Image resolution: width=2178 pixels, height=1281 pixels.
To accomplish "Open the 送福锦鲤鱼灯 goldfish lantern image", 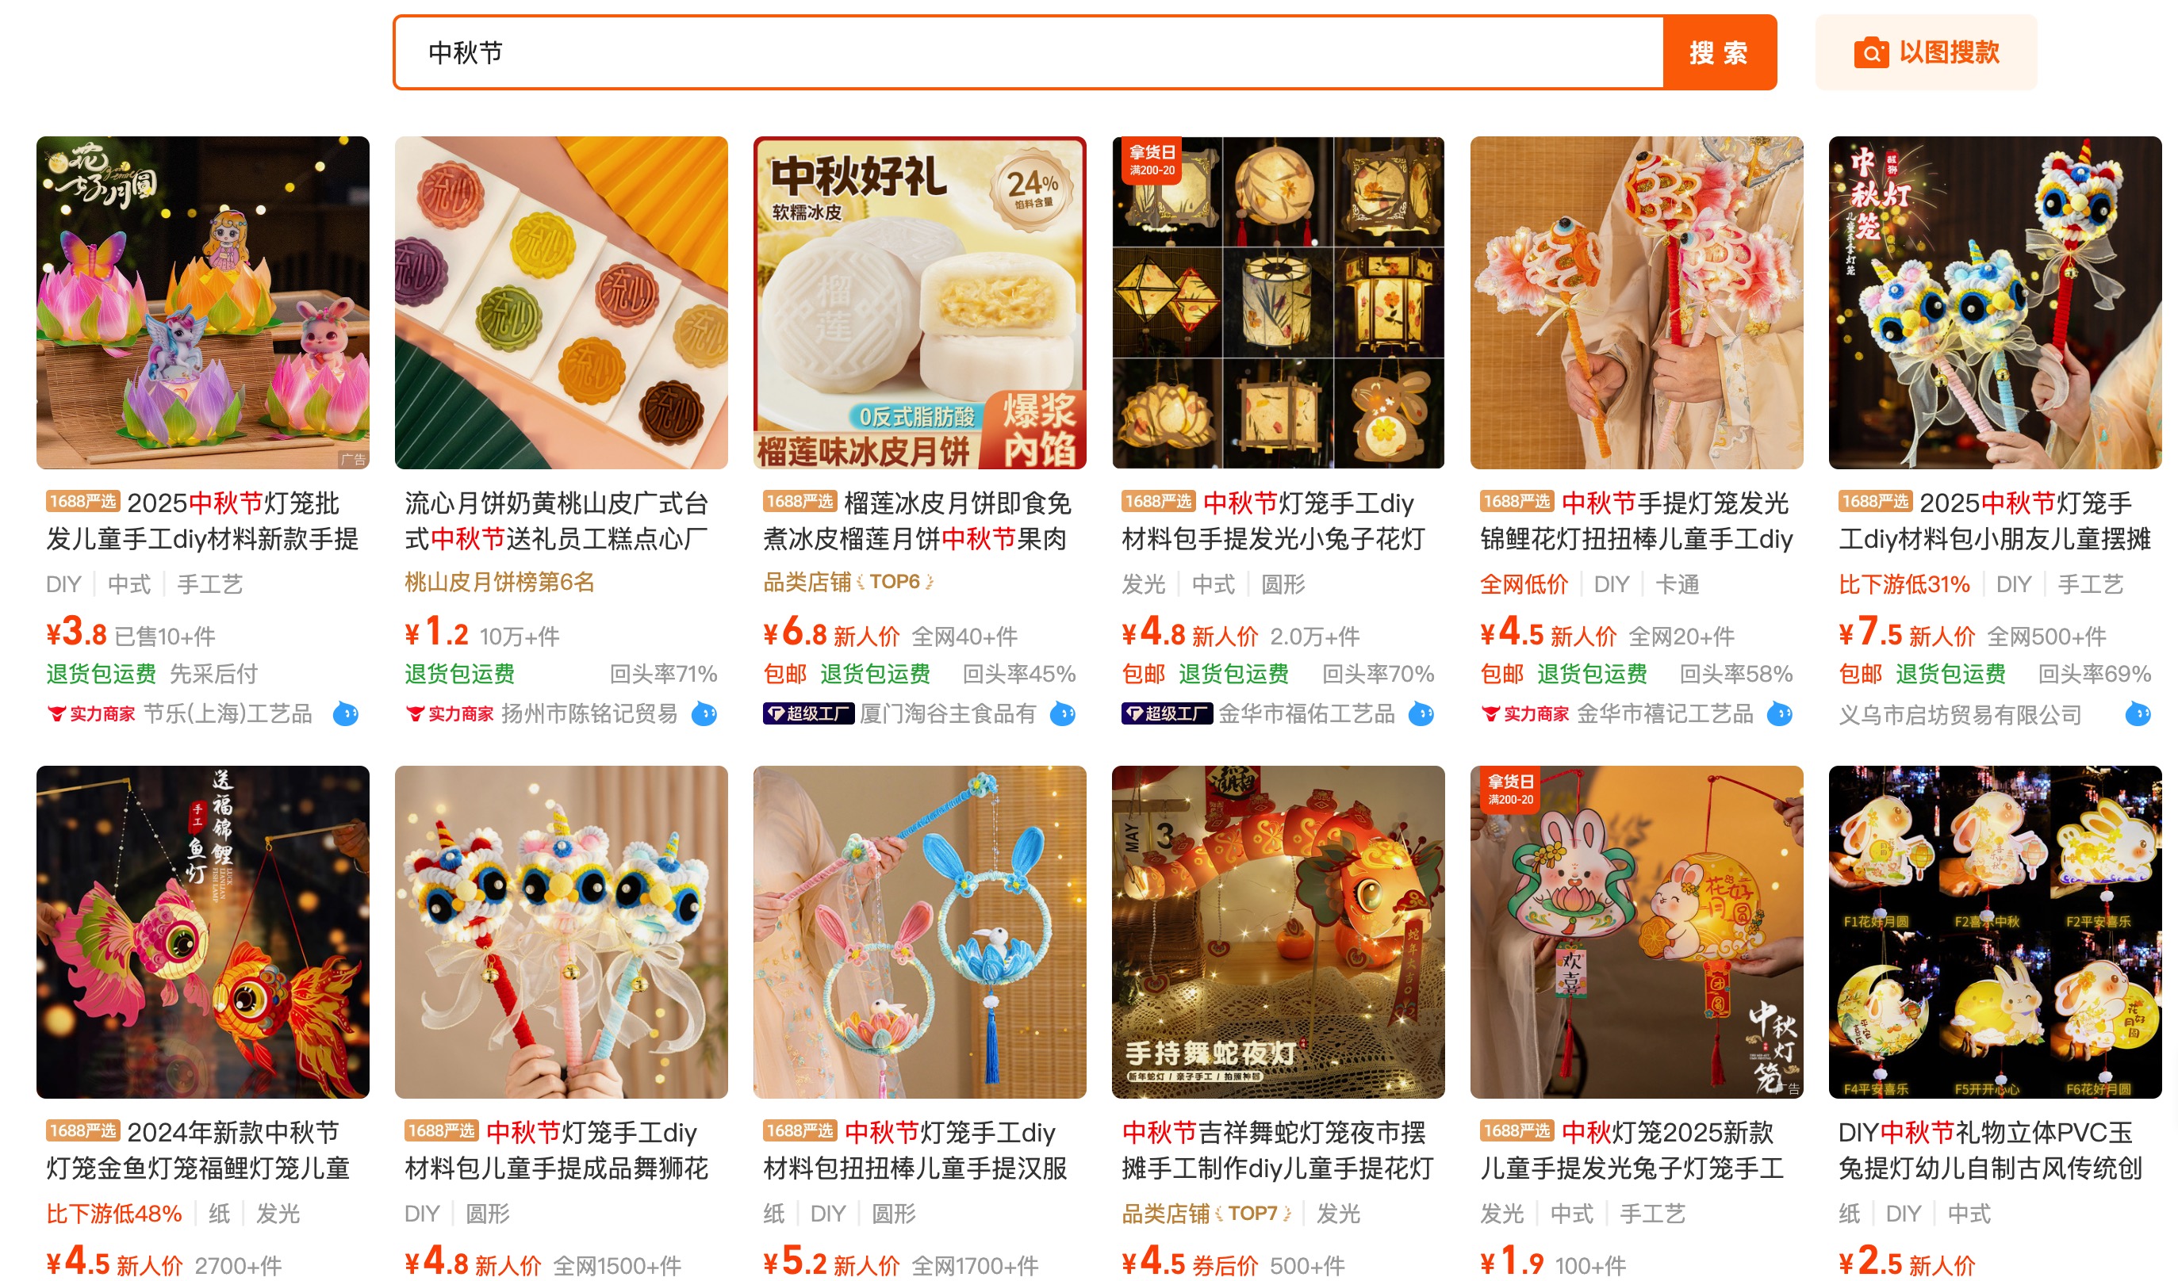I will (x=202, y=932).
